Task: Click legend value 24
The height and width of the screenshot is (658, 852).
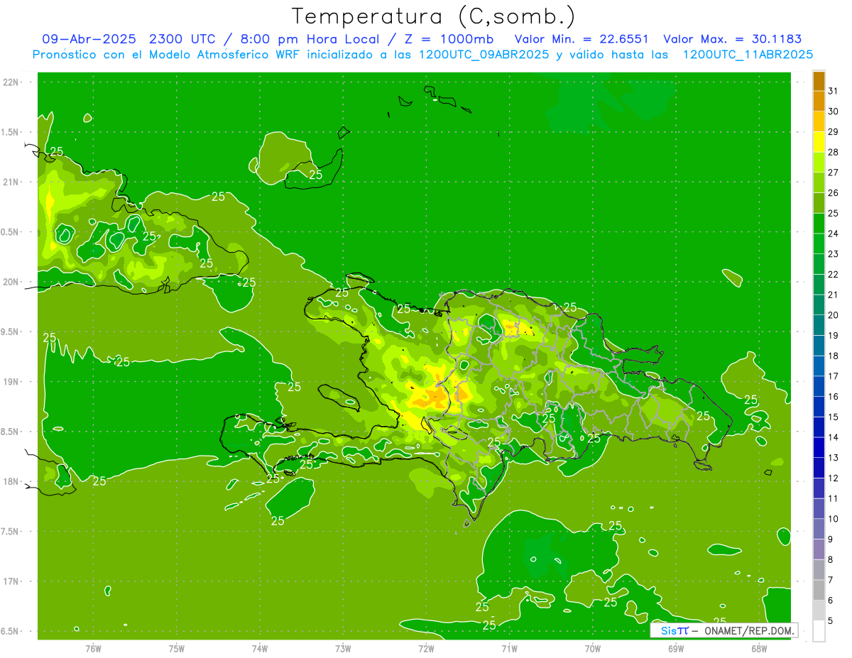Action: pyautogui.click(x=834, y=234)
